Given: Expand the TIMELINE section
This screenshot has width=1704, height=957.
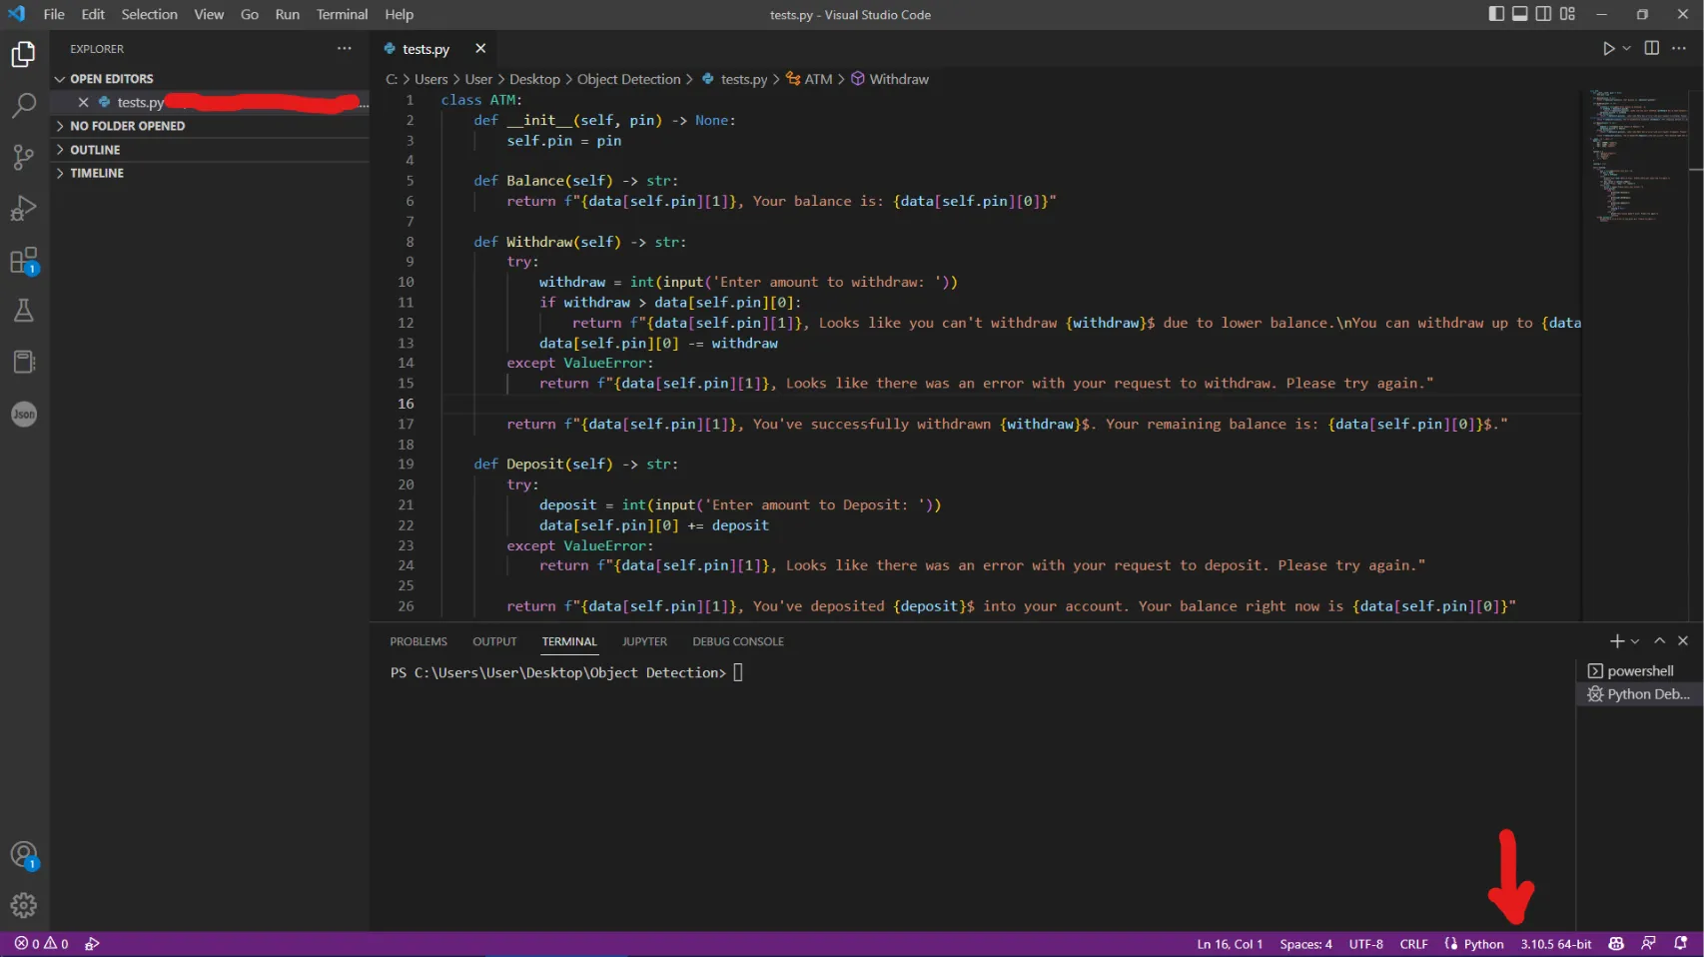Looking at the screenshot, I should 97,173.
